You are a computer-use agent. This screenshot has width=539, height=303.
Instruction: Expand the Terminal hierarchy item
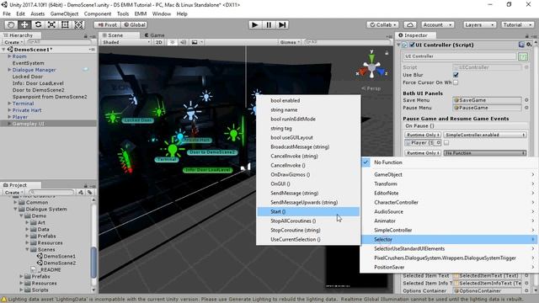tap(9, 104)
